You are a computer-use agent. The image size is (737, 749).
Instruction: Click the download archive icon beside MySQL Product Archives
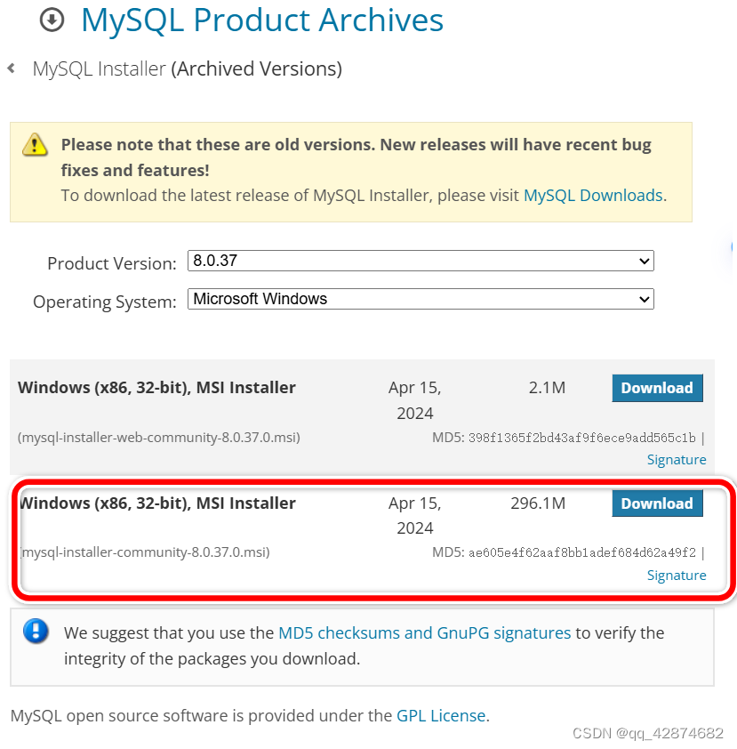(x=51, y=20)
